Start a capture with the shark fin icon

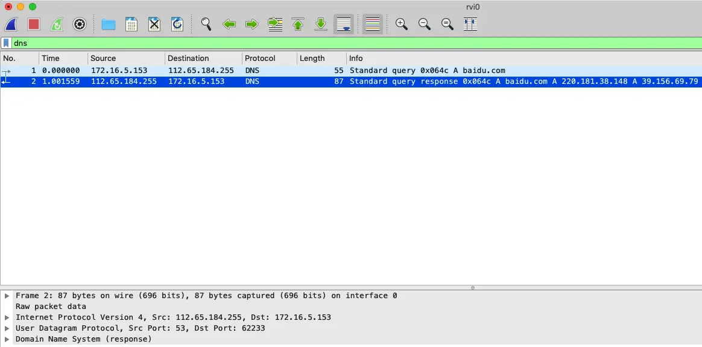click(x=11, y=24)
